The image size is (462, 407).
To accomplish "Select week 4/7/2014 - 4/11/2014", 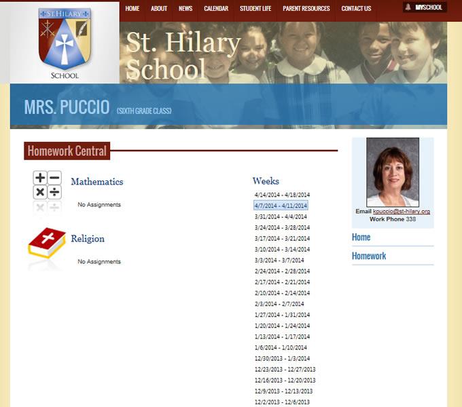I will (x=281, y=206).
